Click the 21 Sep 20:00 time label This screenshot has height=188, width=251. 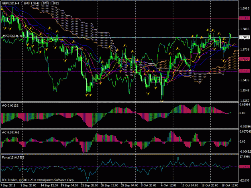click(x=89, y=185)
